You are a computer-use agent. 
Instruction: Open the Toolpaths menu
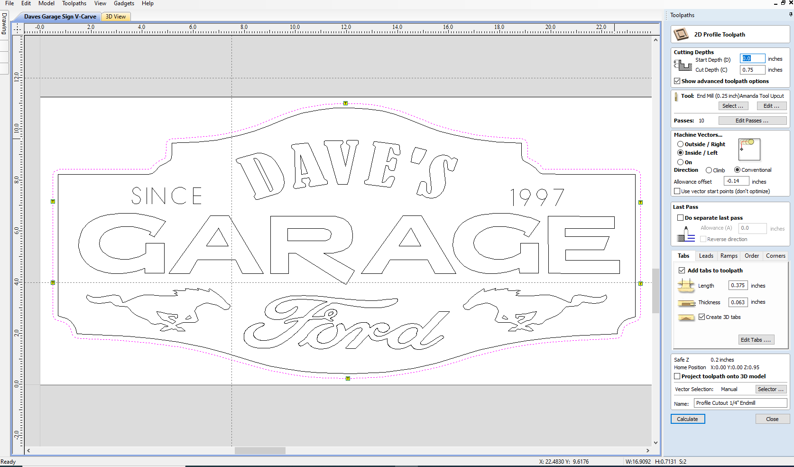point(74,3)
